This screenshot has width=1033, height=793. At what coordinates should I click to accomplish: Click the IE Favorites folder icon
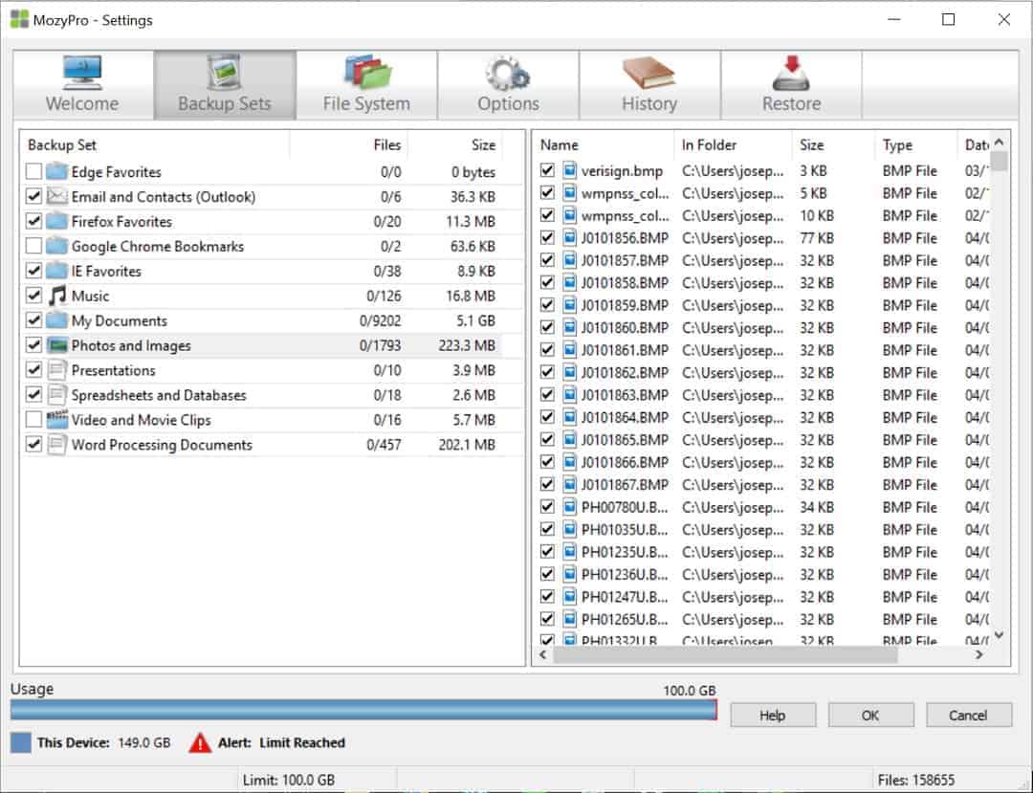point(57,271)
